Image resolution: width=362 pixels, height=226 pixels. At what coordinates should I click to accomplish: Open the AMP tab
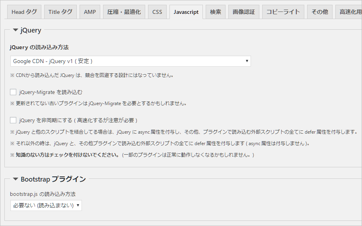(x=90, y=12)
